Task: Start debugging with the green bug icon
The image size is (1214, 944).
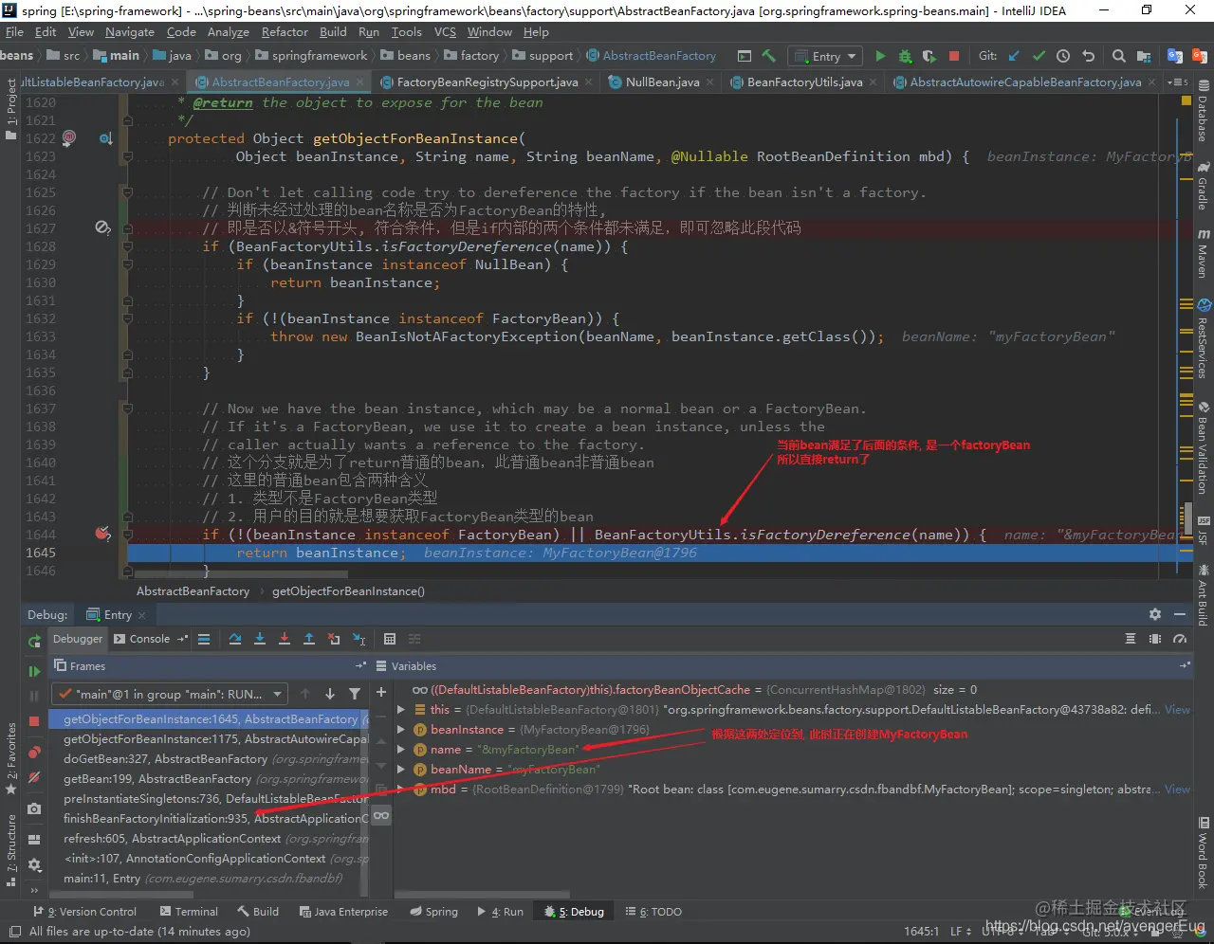Action: [905, 56]
